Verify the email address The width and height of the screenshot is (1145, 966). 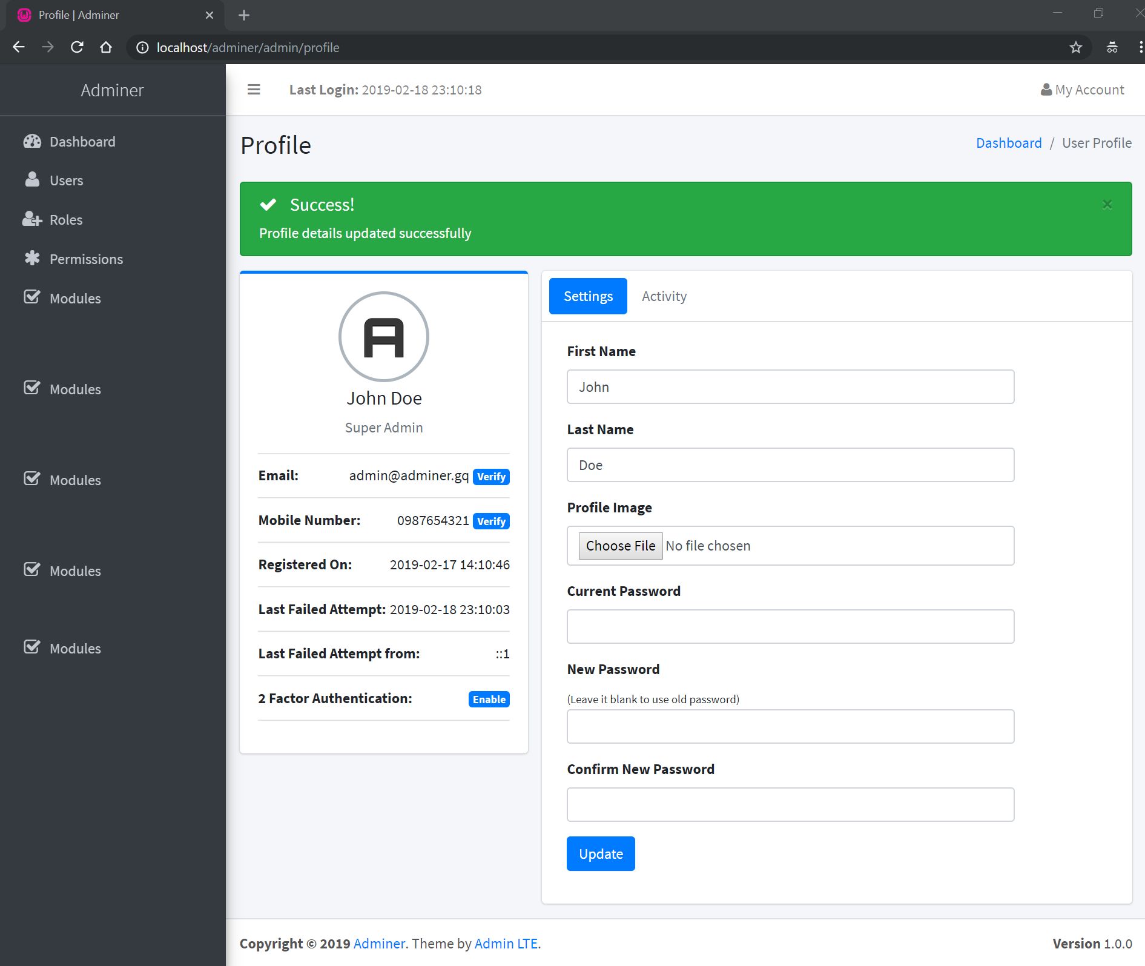tap(490, 477)
